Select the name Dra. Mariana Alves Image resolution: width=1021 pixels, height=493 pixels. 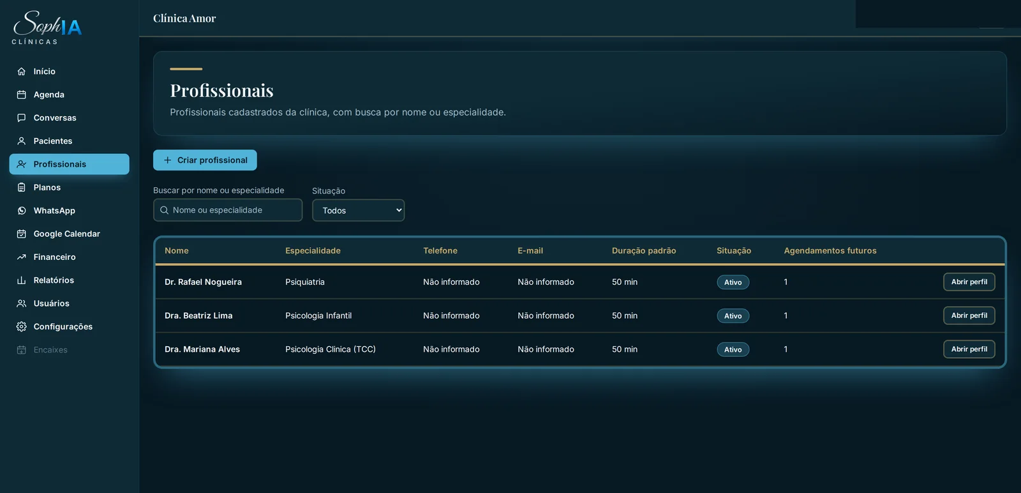coord(202,349)
